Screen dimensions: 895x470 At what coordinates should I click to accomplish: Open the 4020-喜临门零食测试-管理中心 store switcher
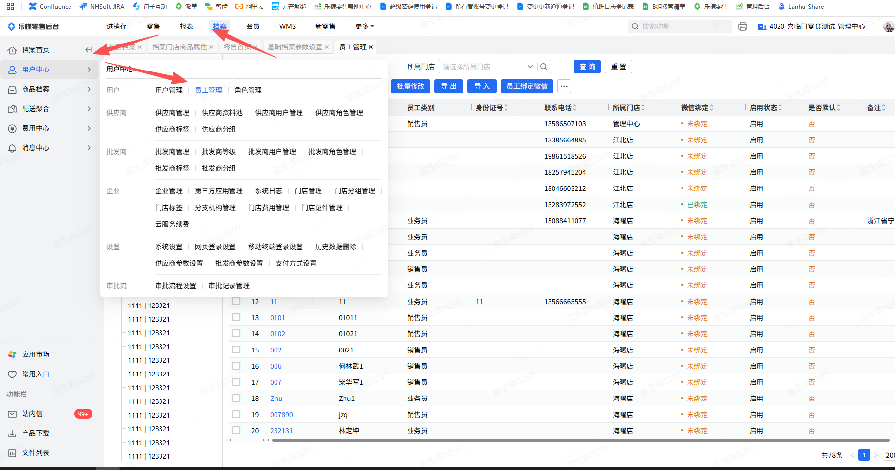point(811,26)
